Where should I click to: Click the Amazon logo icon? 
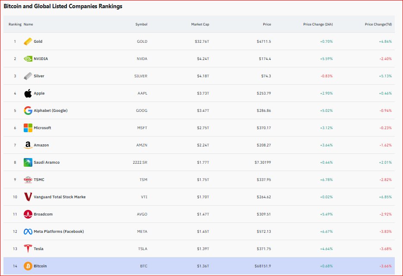tap(28, 145)
